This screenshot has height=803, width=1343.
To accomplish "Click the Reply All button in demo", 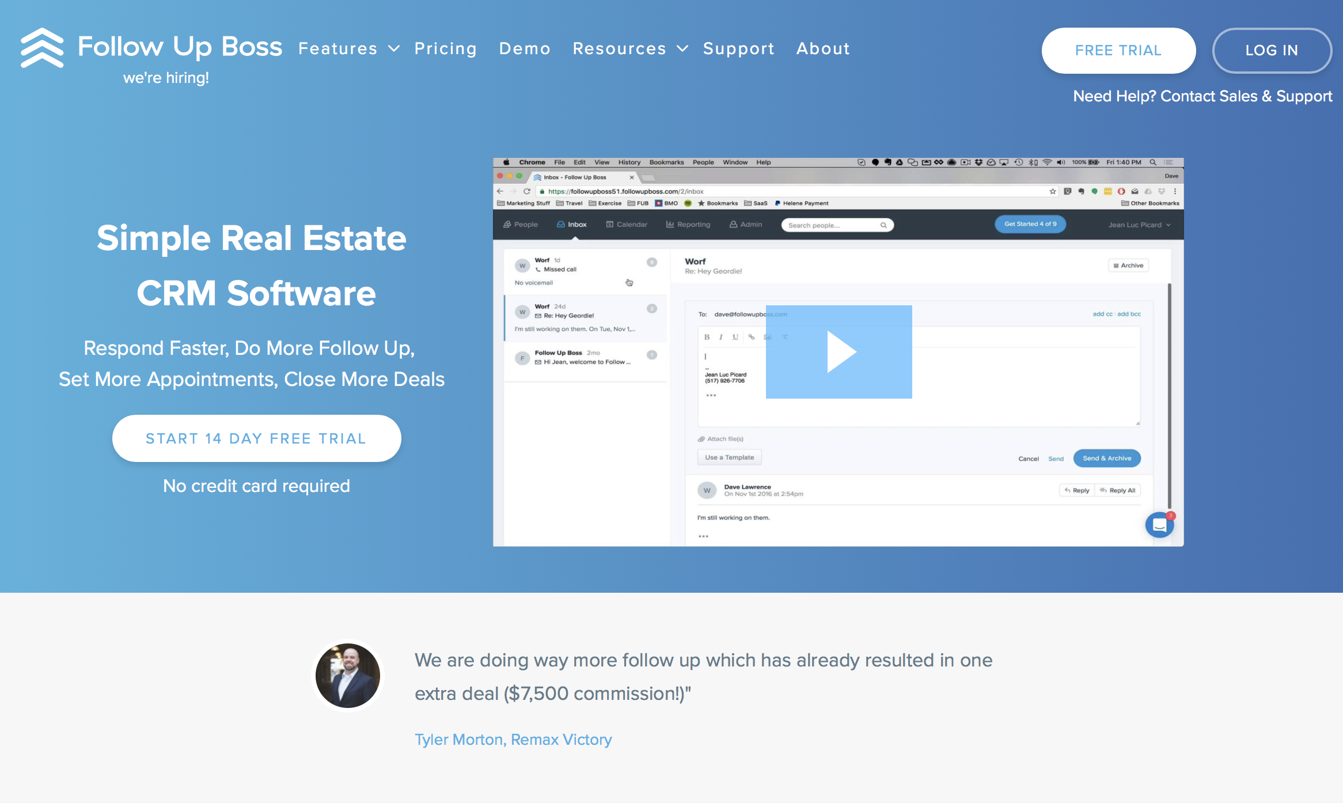I will click(1118, 491).
